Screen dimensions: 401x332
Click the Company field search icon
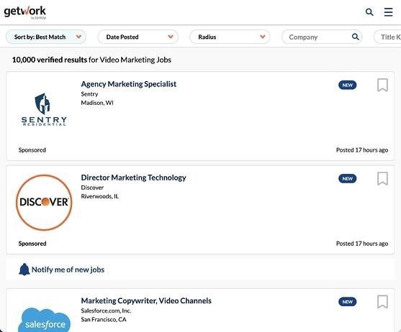click(355, 37)
